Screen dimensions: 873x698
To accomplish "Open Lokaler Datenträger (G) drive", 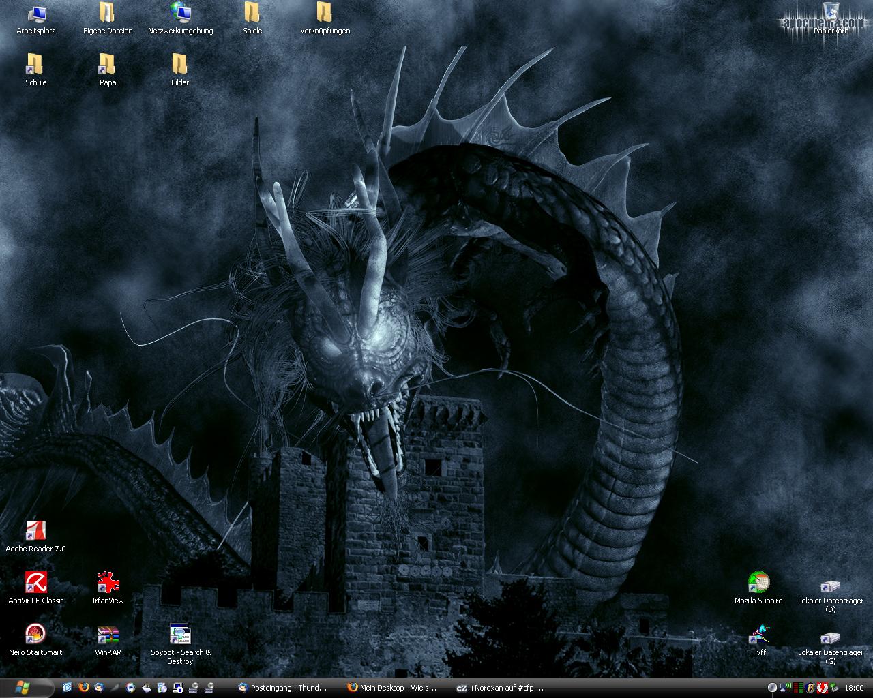I will point(830,638).
